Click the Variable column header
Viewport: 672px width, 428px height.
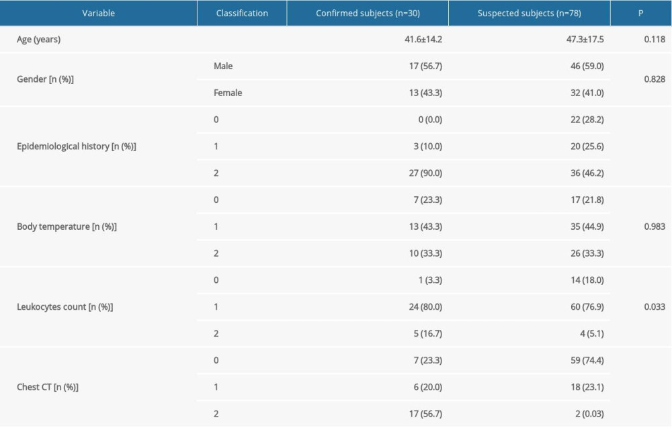click(98, 13)
